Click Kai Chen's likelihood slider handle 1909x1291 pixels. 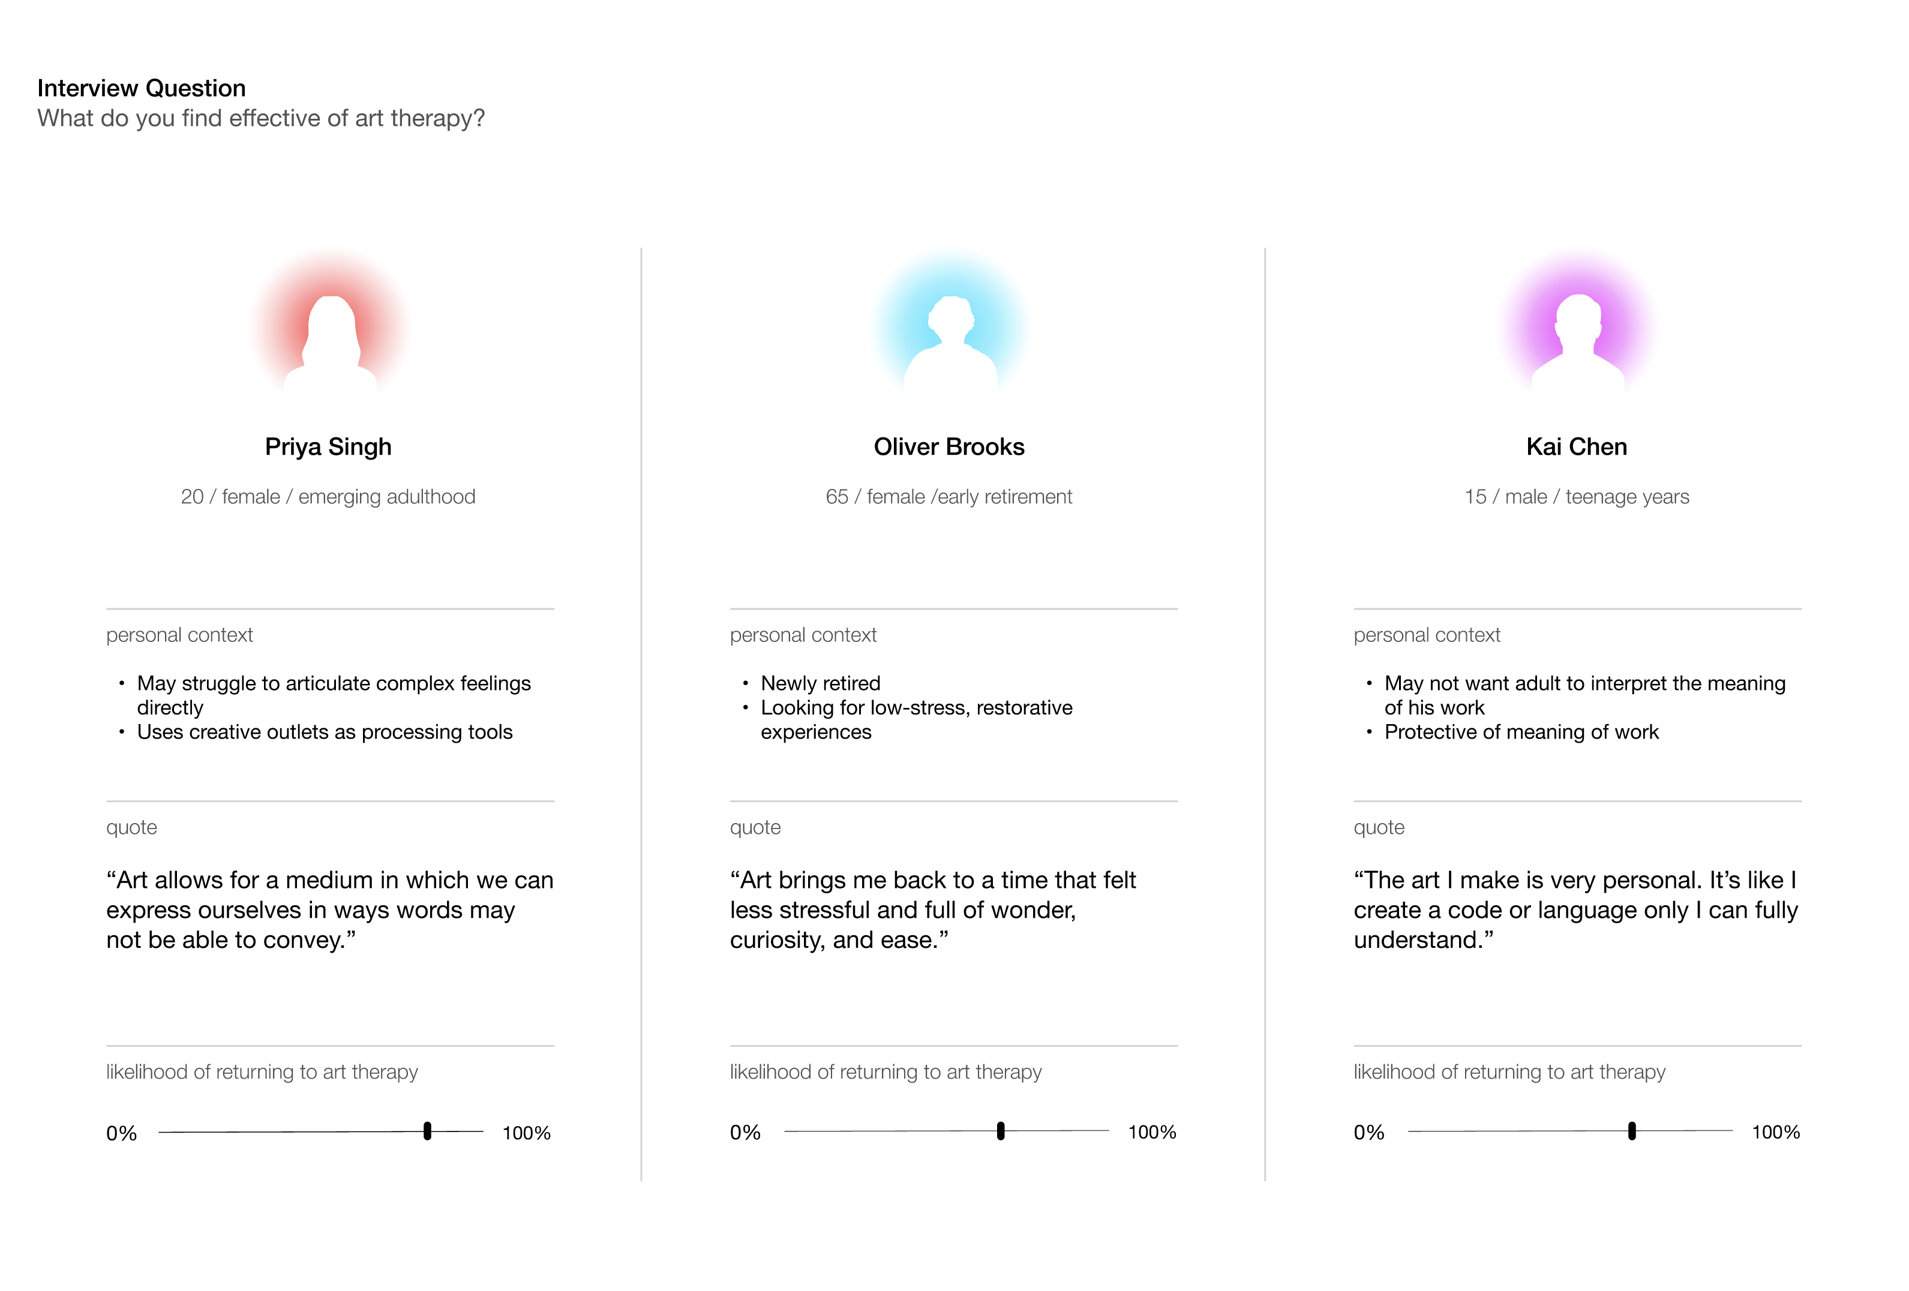pos(1632,1131)
